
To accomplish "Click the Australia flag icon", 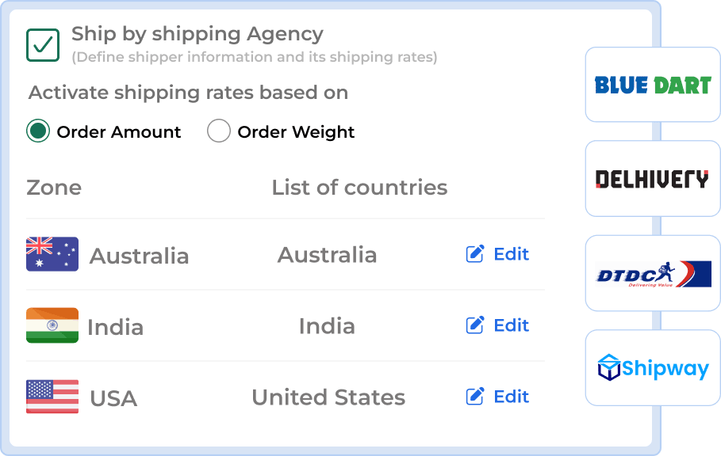I will coord(52,255).
